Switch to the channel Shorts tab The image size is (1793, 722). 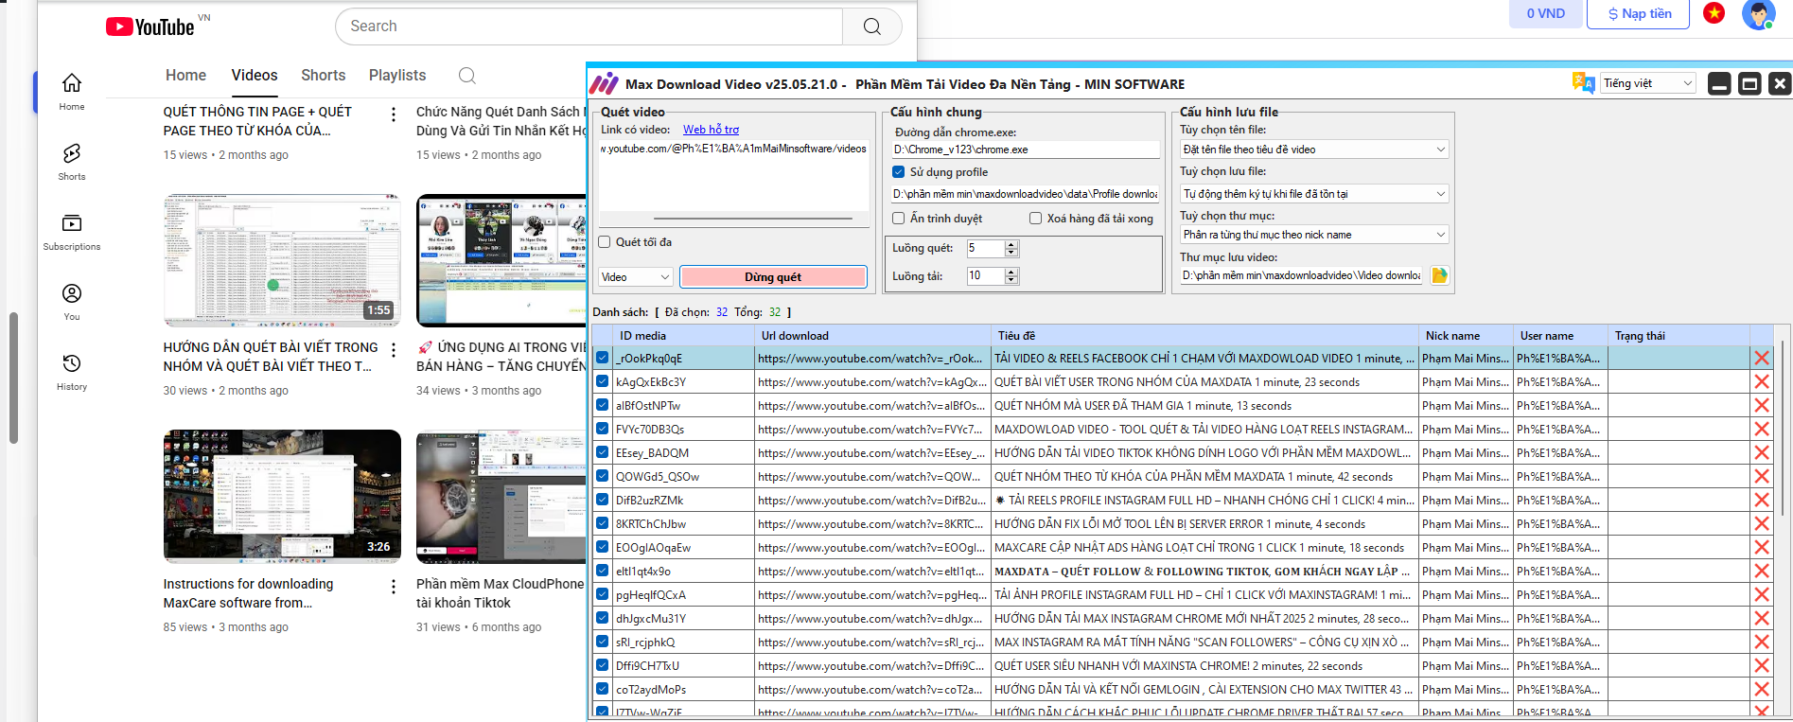[323, 76]
